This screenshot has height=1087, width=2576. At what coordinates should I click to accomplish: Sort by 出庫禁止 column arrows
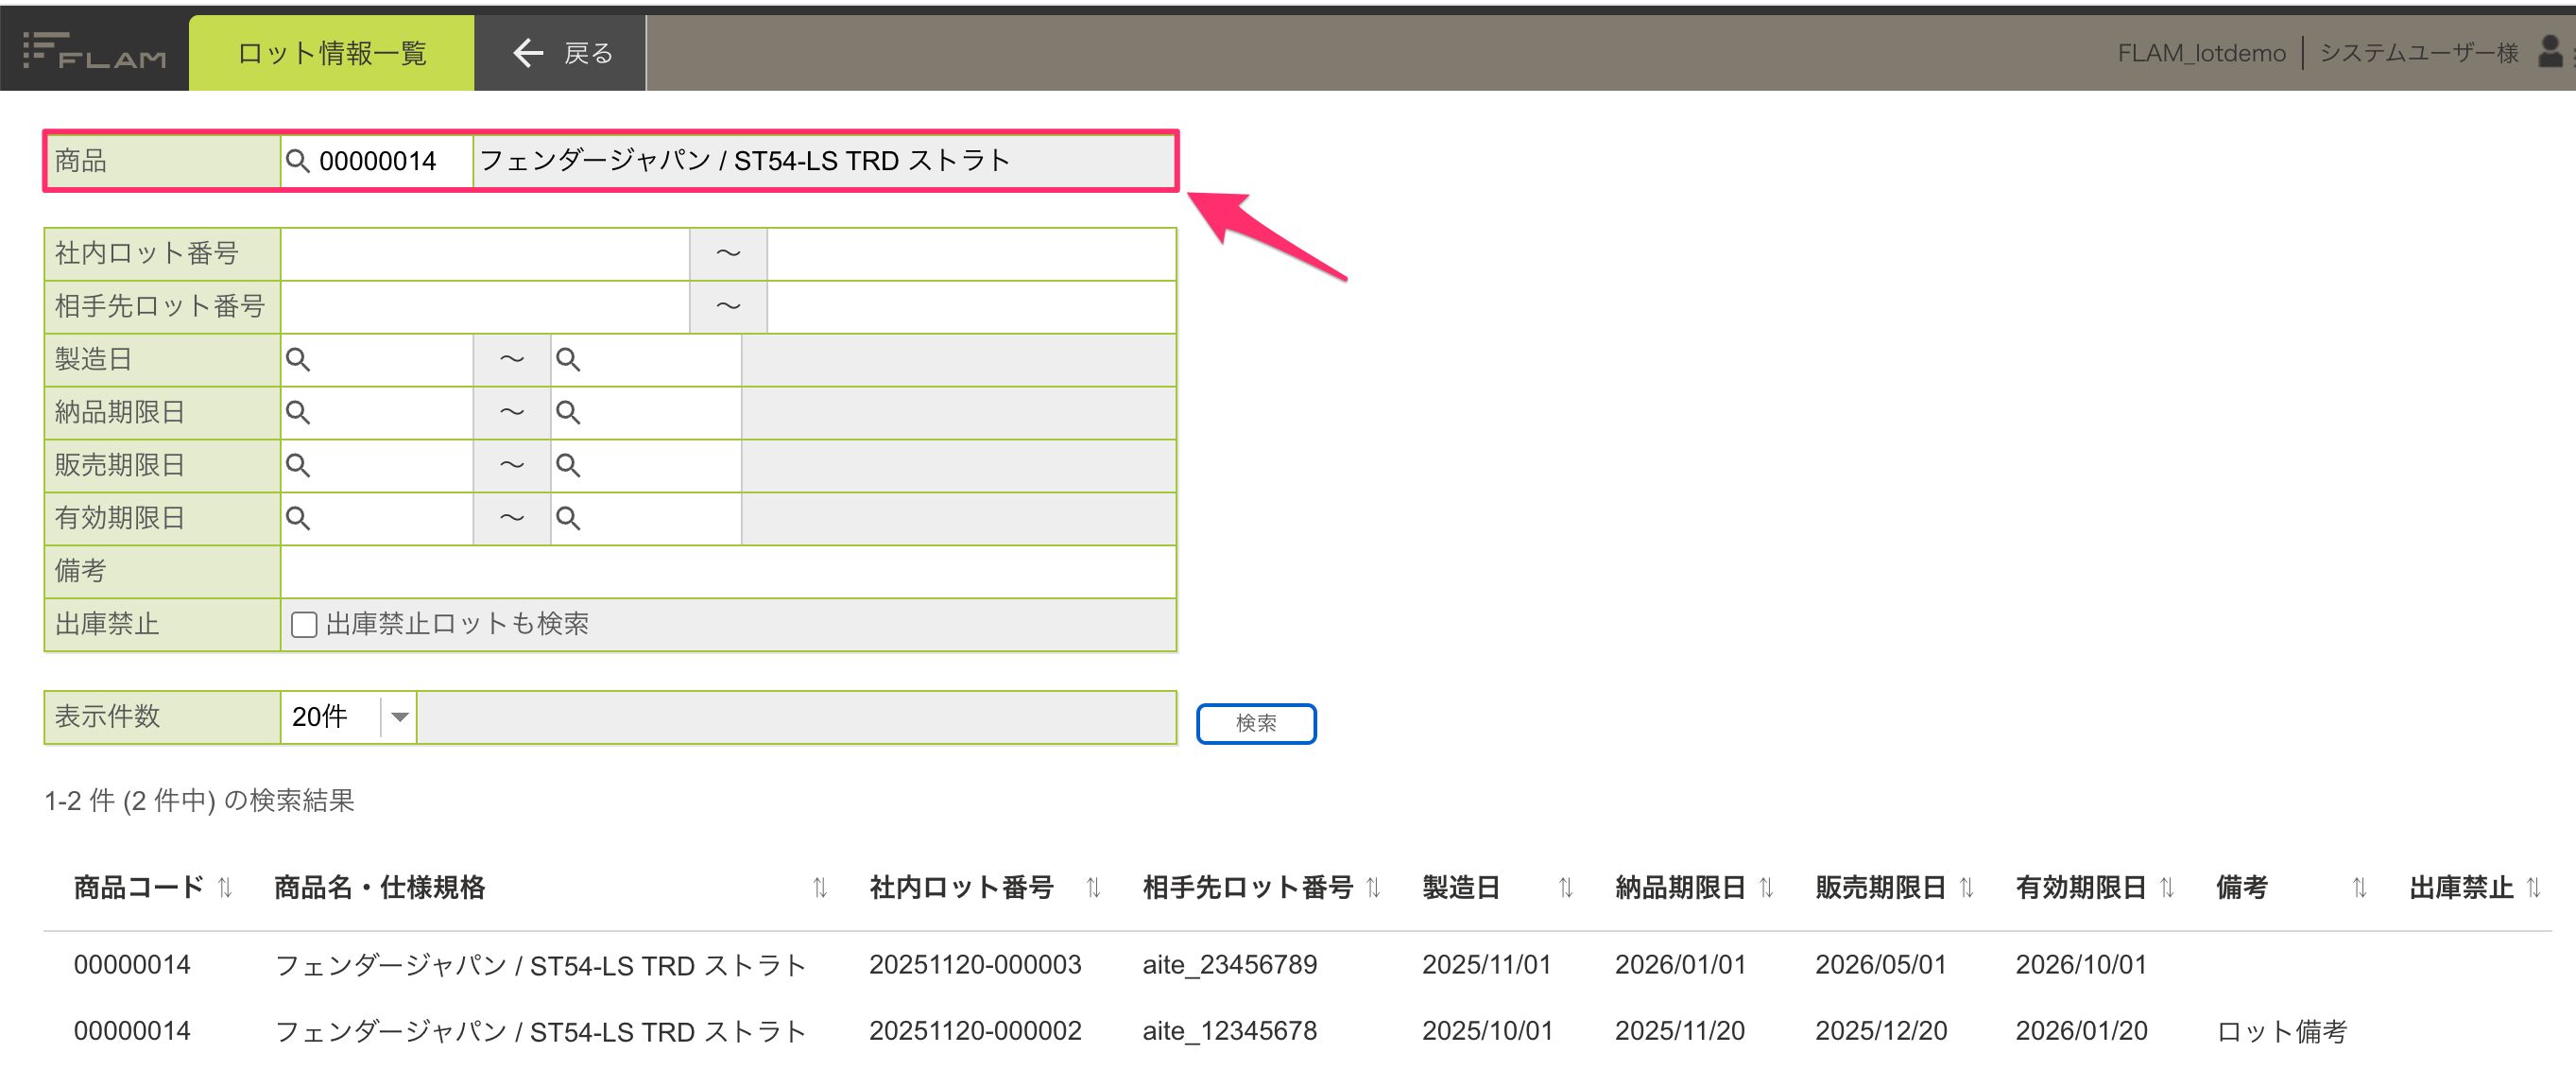pos(2533,888)
